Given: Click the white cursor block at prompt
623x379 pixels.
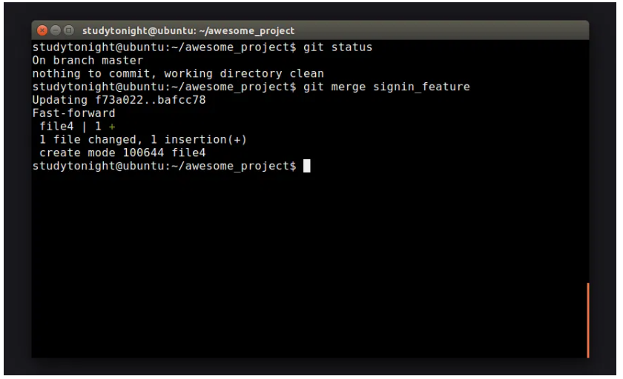Looking at the screenshot, I should (307, 166).
